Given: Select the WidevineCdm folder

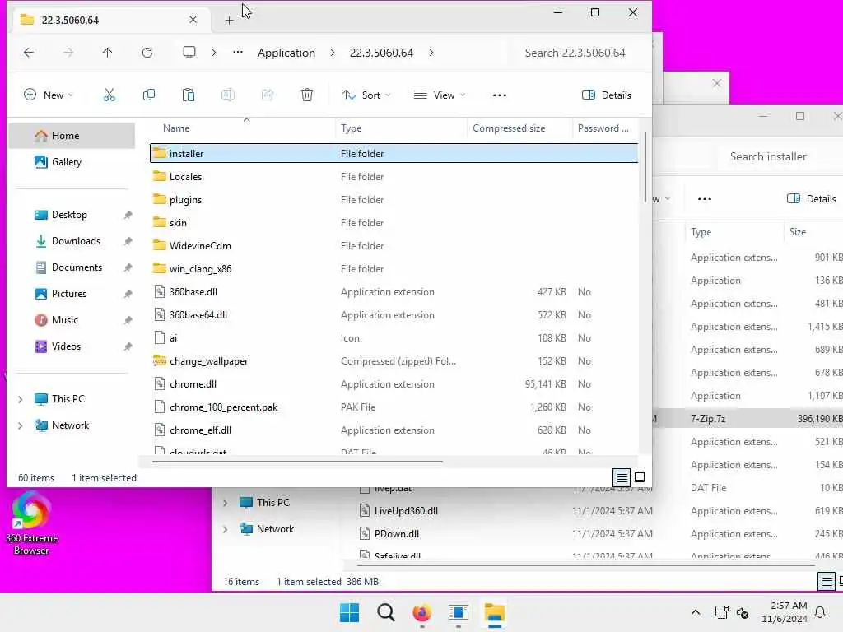Looking at the screenshot, I should pyautogui.click(x=394, y=245).
